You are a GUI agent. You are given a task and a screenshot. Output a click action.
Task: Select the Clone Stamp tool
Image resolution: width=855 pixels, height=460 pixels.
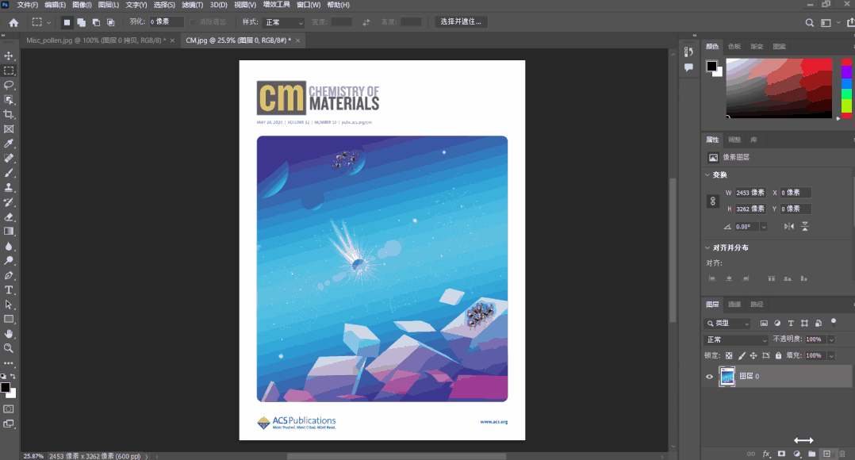tap(9, 187)
